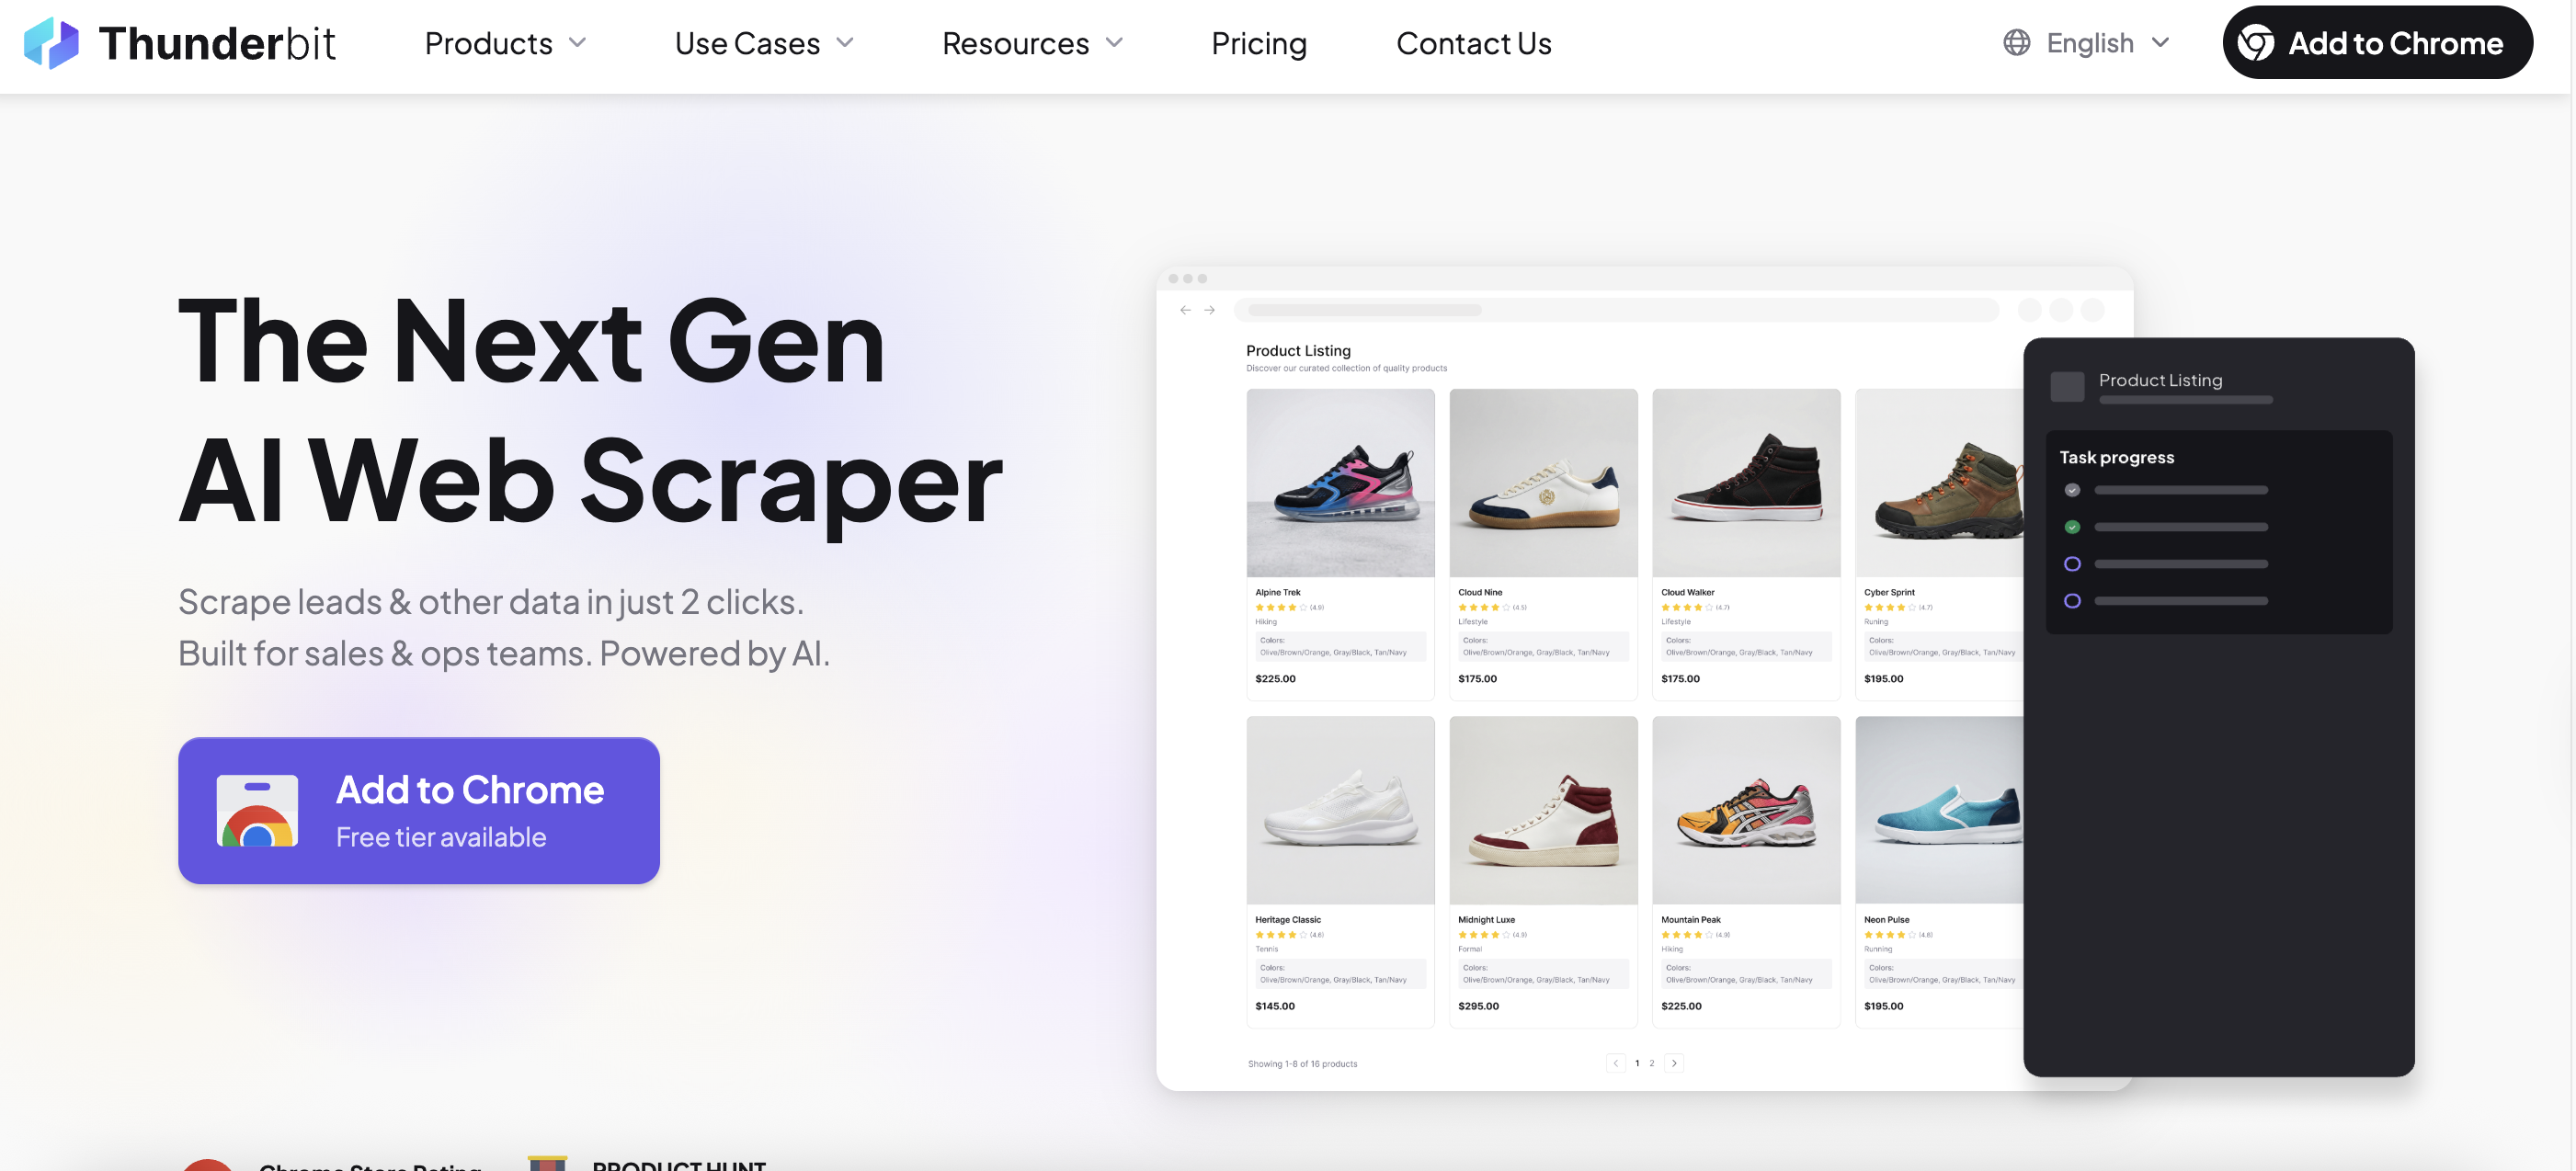Expand the Resources menu
The height and width of the screenshot is (1171, 2576).
coord(1032,43)
